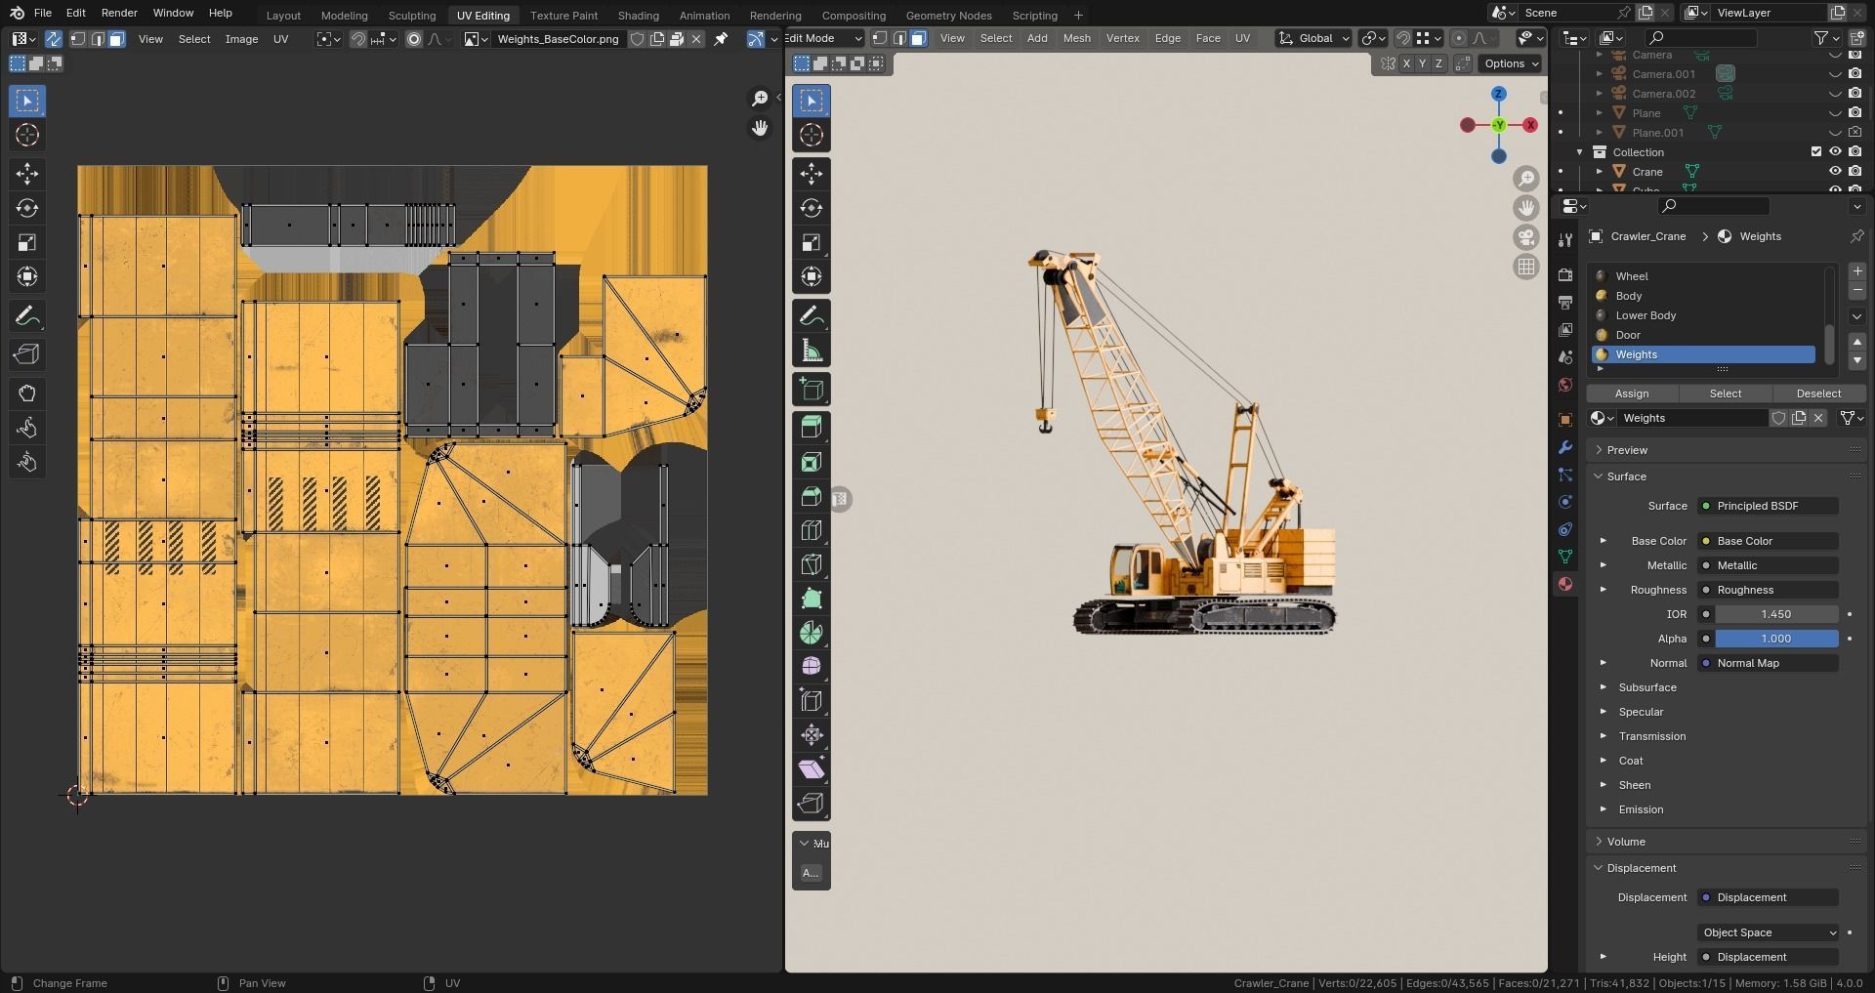Open the Material properties tab
This screenshot has height=993, width=1875.
pos(1565,584)
